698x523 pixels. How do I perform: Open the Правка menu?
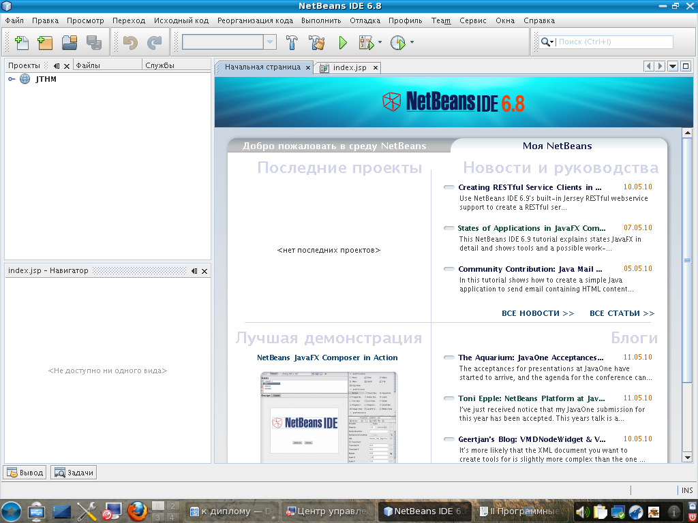(x=45, y=20)
